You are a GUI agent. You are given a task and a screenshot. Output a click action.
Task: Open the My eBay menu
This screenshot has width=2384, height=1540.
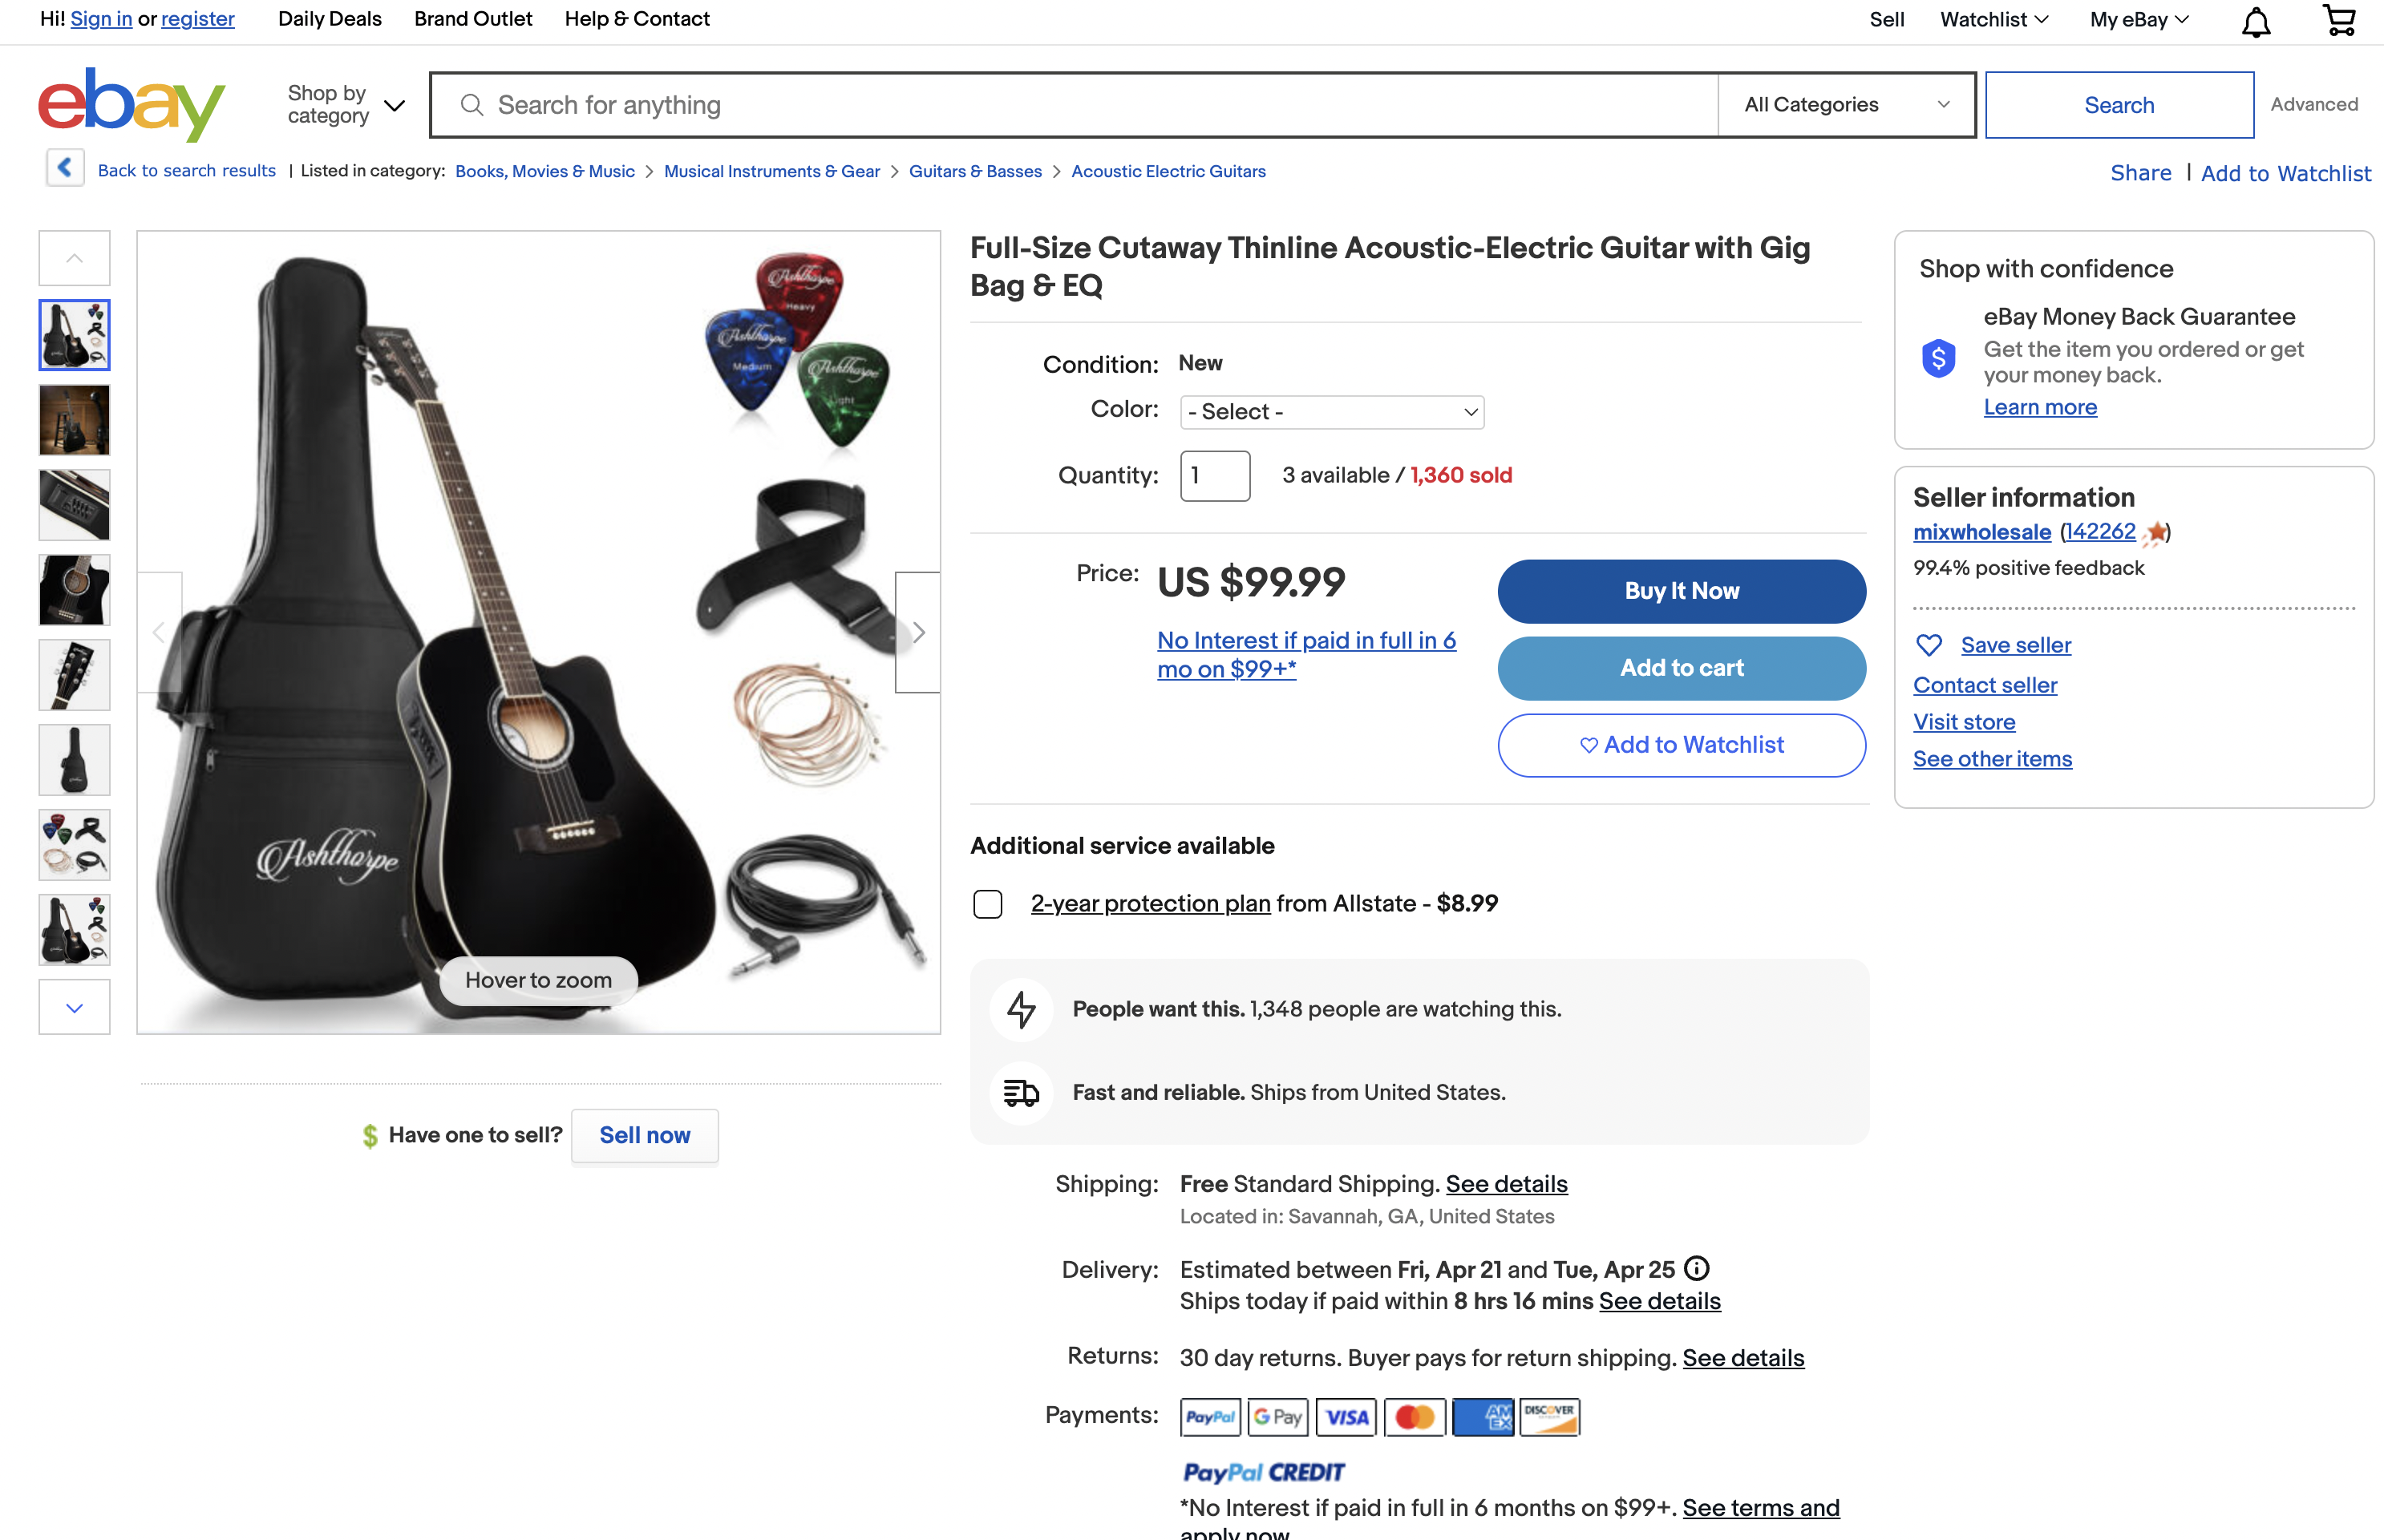(2139, 19)
